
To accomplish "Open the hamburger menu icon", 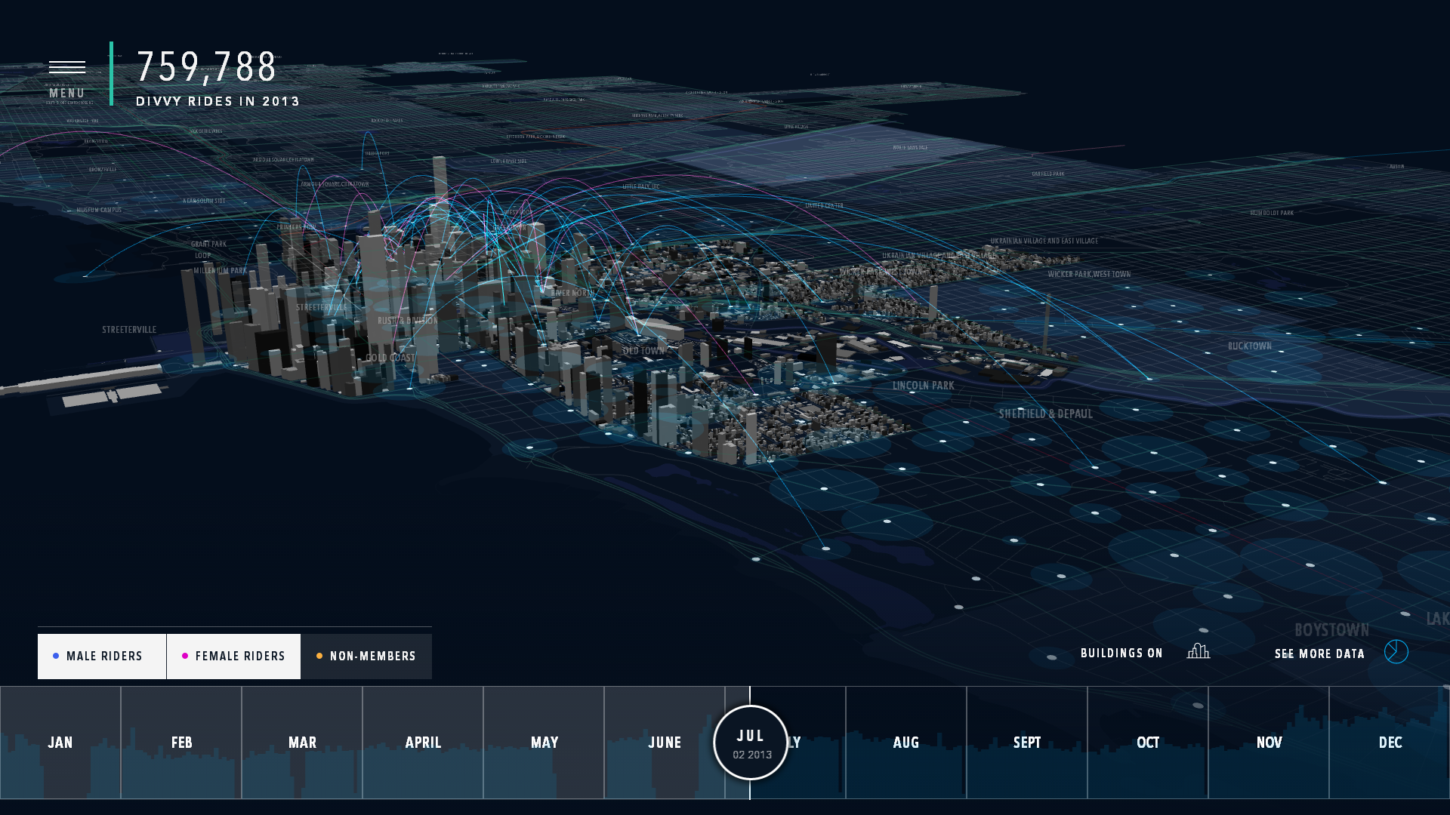I will coord(67,67).
